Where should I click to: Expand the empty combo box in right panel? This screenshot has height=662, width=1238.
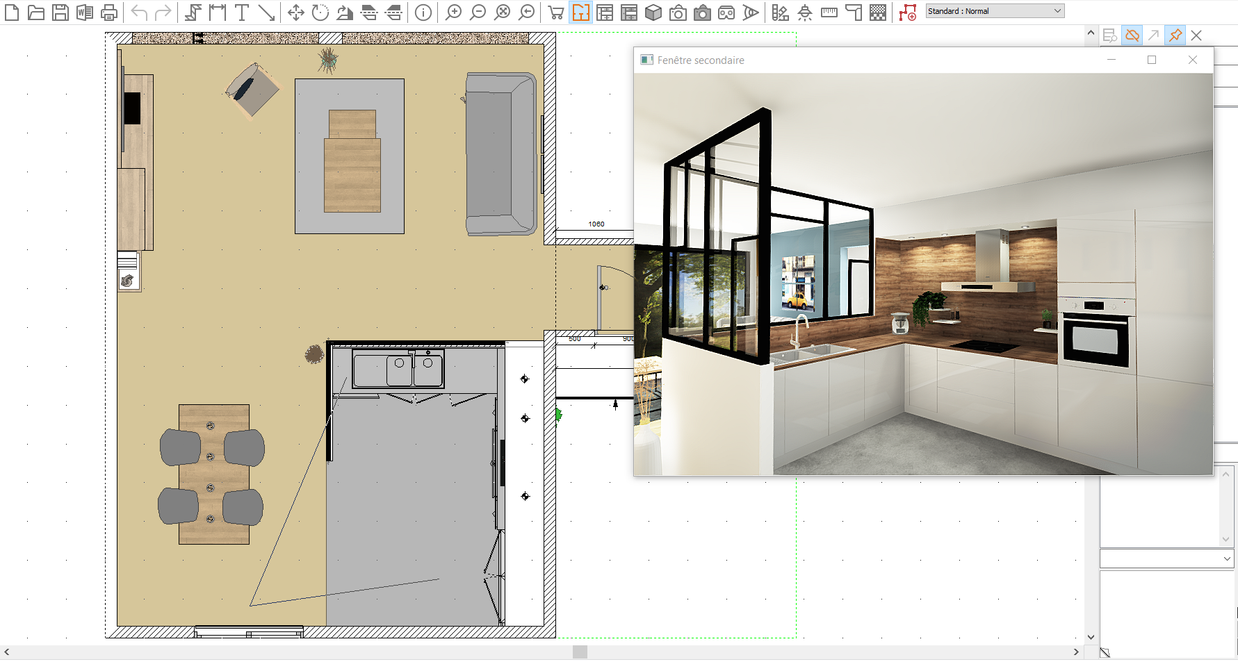(1166, 558)
